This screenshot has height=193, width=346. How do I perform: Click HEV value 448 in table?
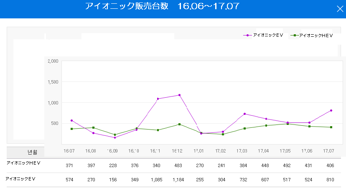click(265, 165)
